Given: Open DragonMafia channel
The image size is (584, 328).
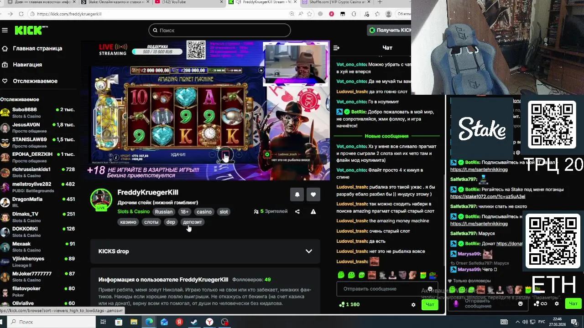Looking at the screenshot, I should point(37,202).
